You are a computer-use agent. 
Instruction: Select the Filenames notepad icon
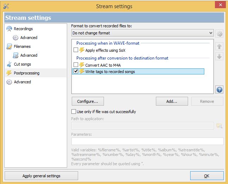pyautogui.click(x=9, y=46)
